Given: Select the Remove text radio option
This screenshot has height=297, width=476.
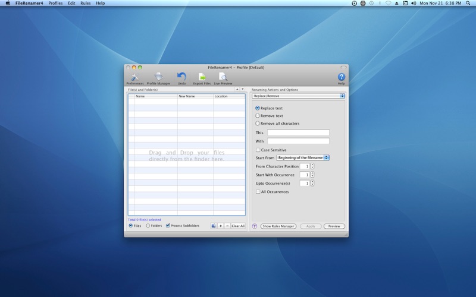Looking at the screenshot, I should 258,116.
